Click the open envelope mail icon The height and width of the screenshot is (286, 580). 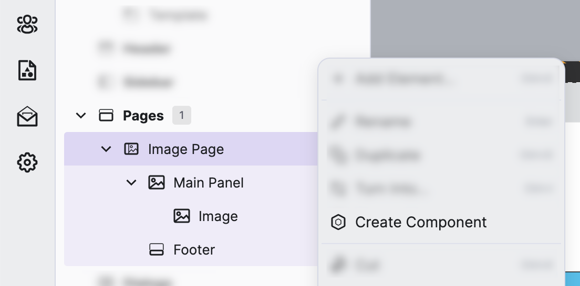click(x=27, y=117)
